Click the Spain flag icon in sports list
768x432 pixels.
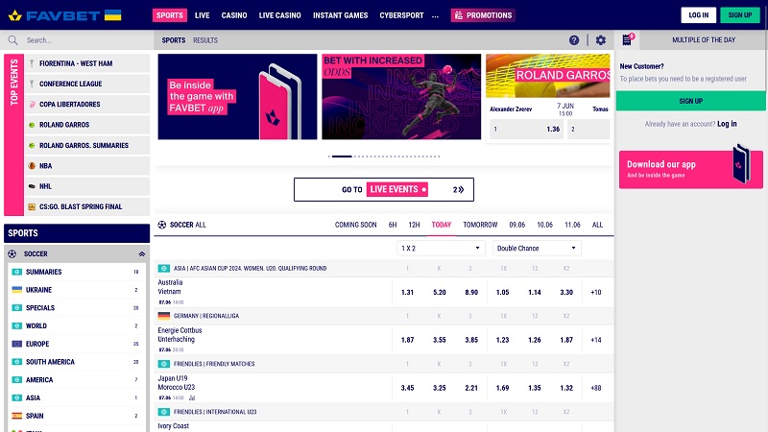coord(17,416)
